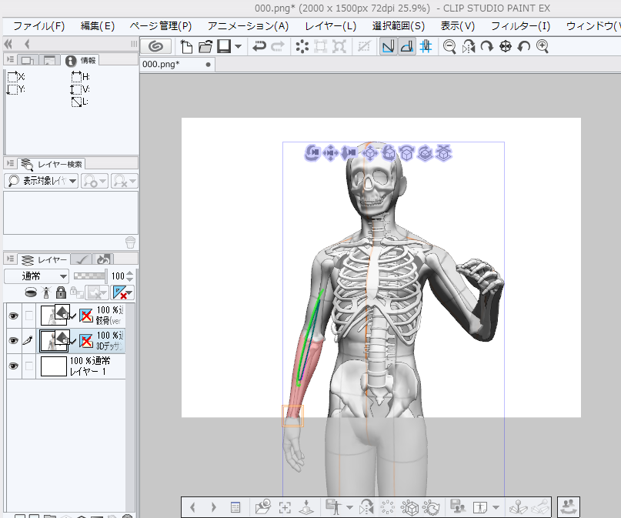Click the Save icon in toolbar
Viewport: 621px width, 518px height.
pos(224,46)
